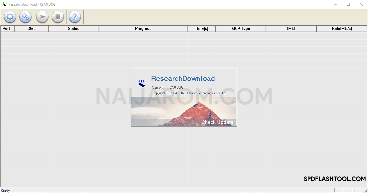Screen dimensions: 368x193
Task: Stop downloading with the square stop icon
Action: point(58,17)
